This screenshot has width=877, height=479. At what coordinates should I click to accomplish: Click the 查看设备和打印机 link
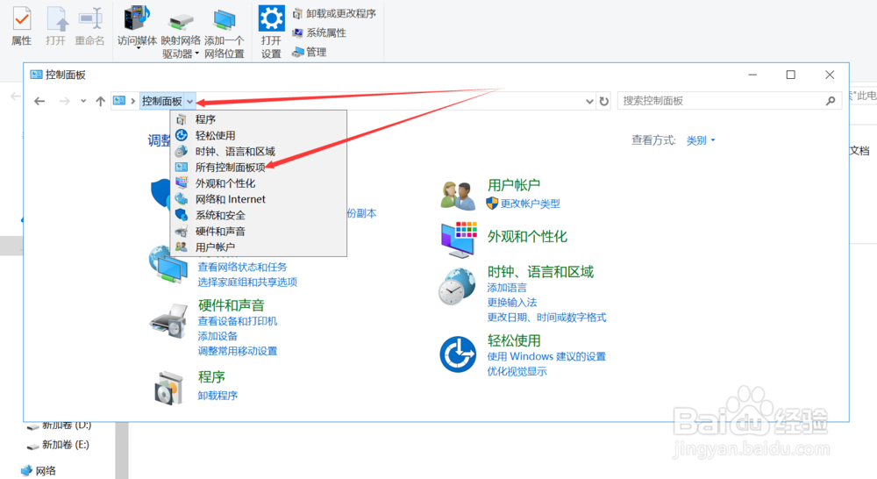click(x=238, y=321)
